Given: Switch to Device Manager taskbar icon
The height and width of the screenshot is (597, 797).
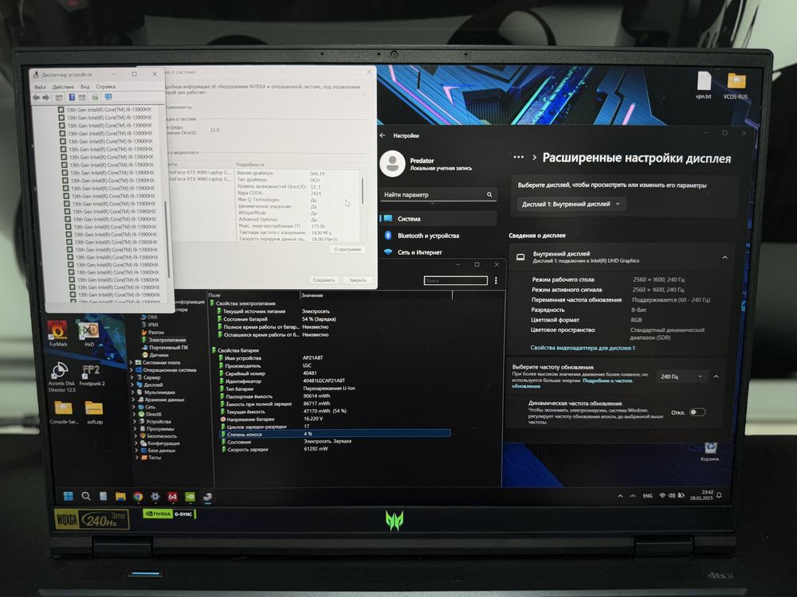Looking at the screenshot, I should tap(207, 497).
